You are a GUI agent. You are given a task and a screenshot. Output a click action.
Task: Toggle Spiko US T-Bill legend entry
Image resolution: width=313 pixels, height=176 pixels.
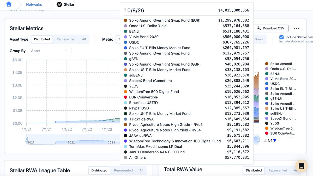pyautogui.click(x=280, y=109)
